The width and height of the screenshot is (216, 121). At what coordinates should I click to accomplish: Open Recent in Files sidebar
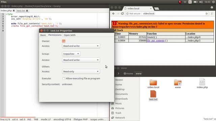(x=119, y=80)
